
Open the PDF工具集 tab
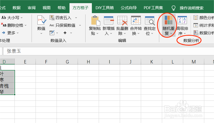153,8
